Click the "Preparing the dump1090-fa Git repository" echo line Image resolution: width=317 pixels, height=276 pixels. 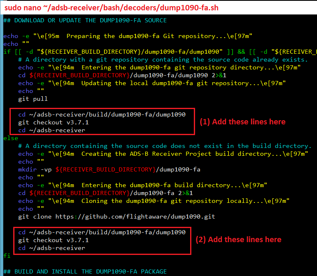tap(128, 36)
